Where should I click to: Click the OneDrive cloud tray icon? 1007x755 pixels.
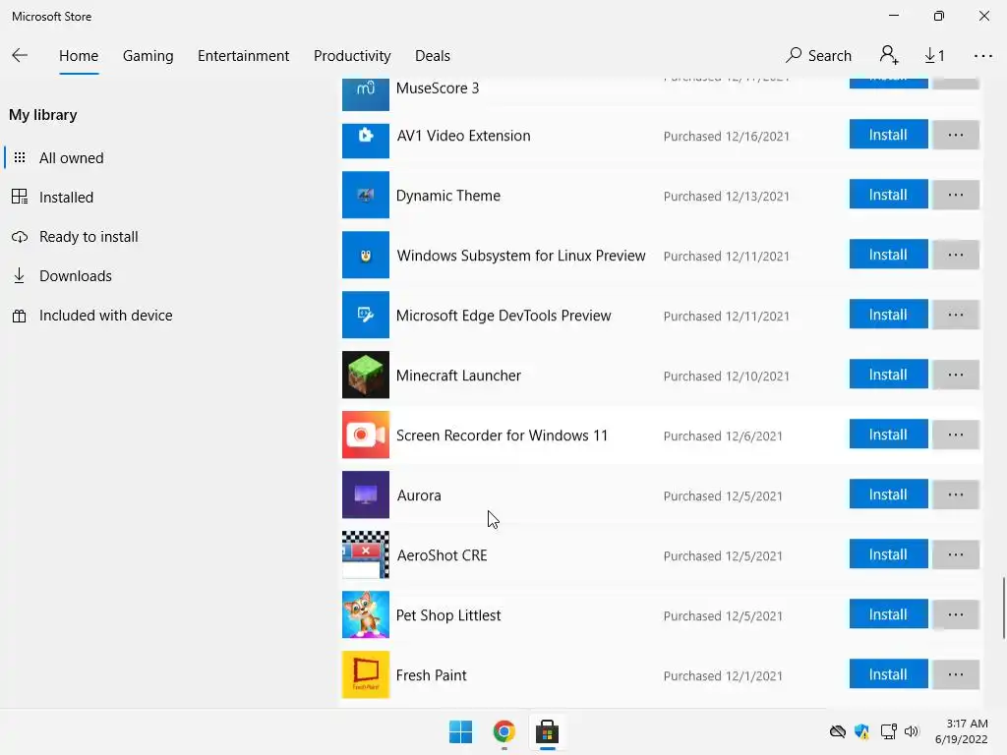(x=838, y=731)
